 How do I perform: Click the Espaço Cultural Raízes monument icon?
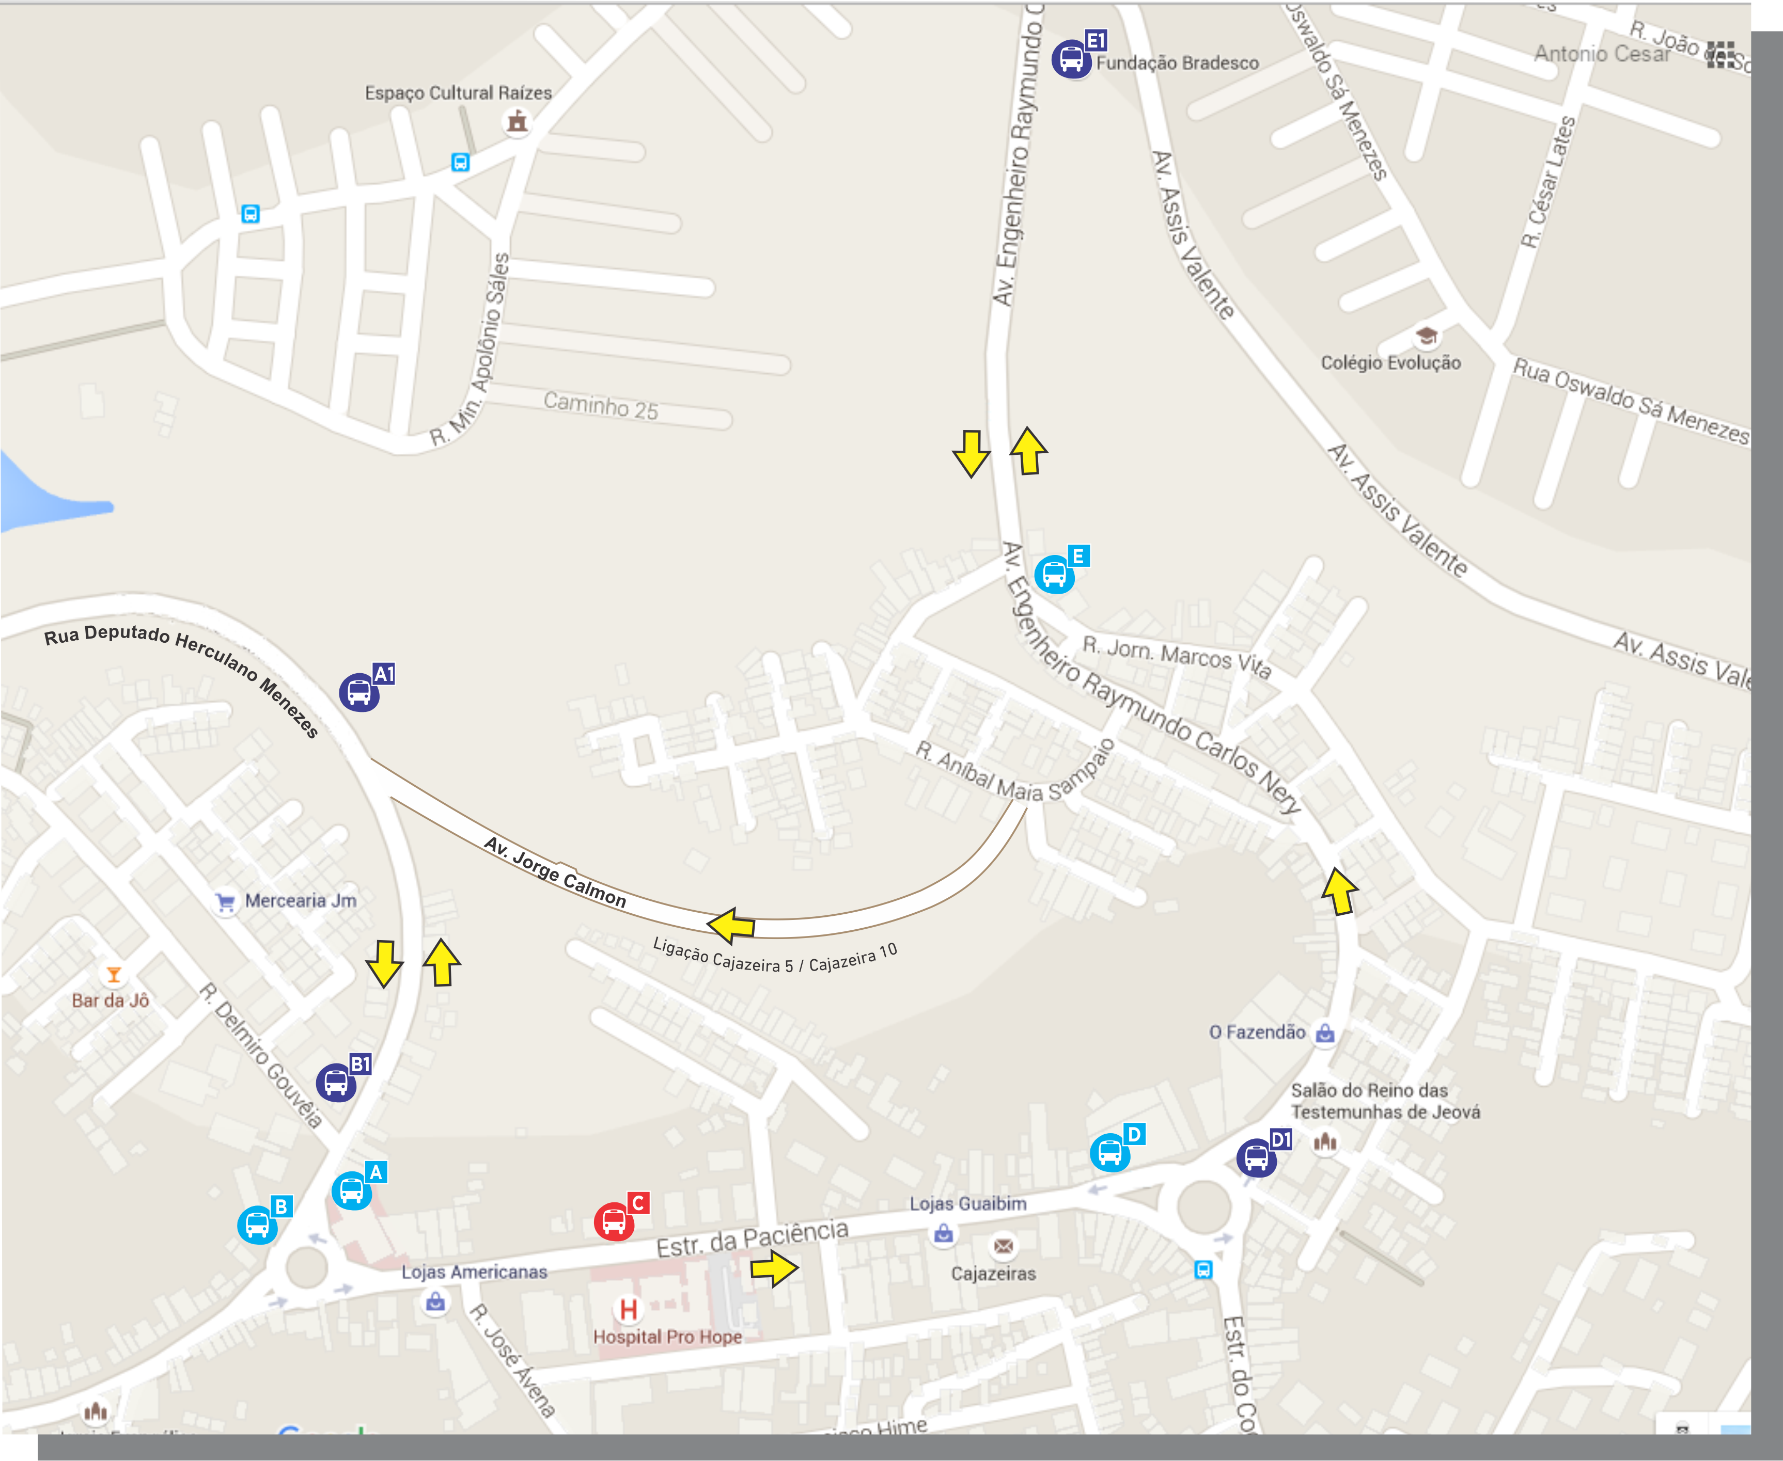pyautogui.click(x=517, y=122)
